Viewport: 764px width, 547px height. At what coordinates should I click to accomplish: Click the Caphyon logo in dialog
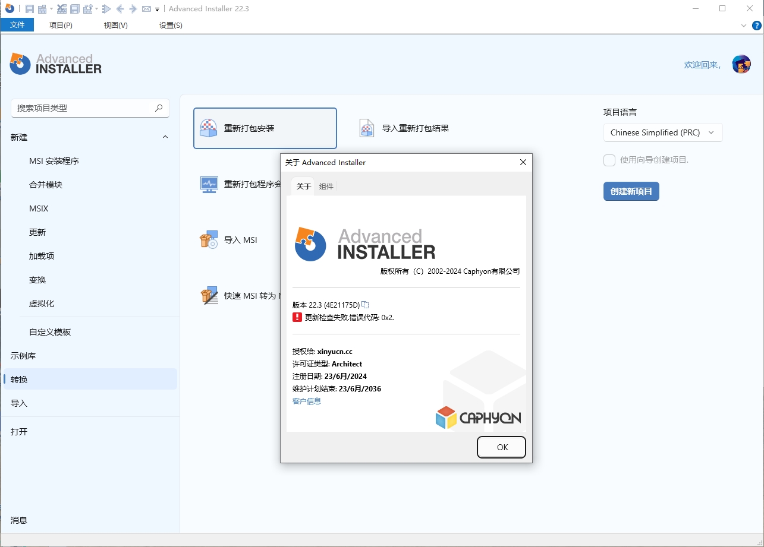click(x=479, y=418)
